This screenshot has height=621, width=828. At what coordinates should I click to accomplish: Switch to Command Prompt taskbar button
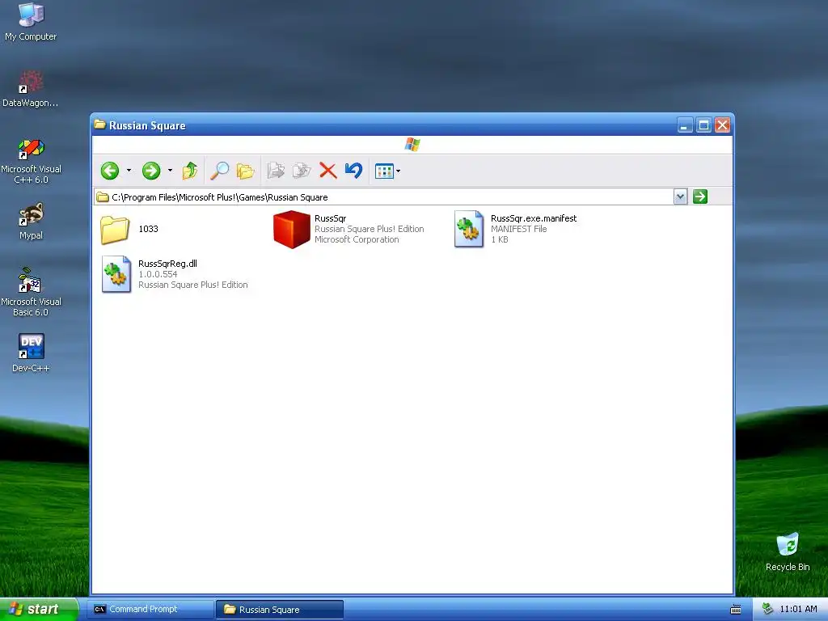pos(151,610)
